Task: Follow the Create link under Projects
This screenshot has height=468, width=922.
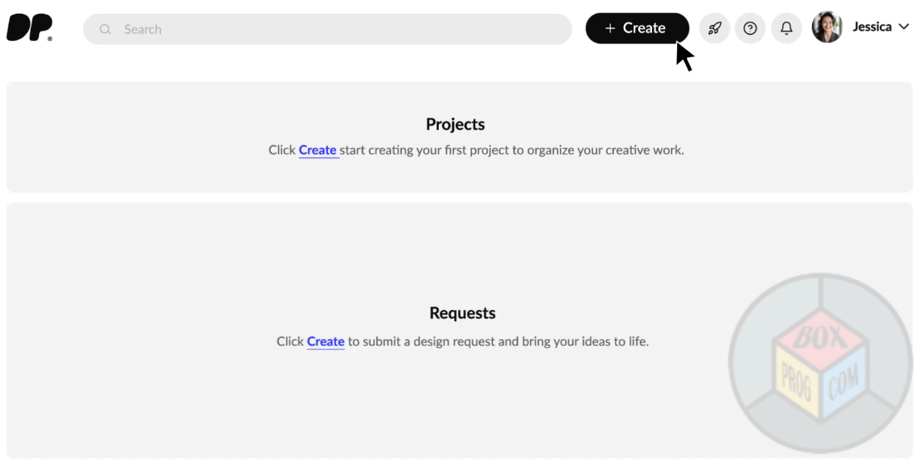Action: pyautogui.click(x=318, y=150)
